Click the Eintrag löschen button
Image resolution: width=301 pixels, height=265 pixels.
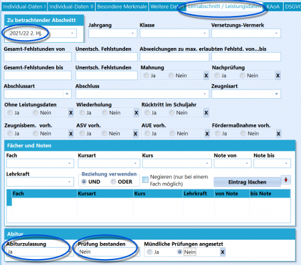247,182
